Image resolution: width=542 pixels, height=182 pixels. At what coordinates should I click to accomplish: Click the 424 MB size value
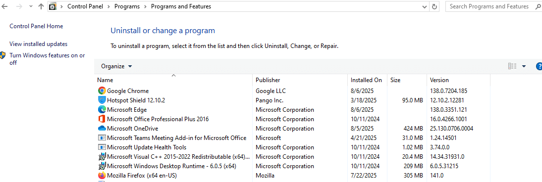413,129
